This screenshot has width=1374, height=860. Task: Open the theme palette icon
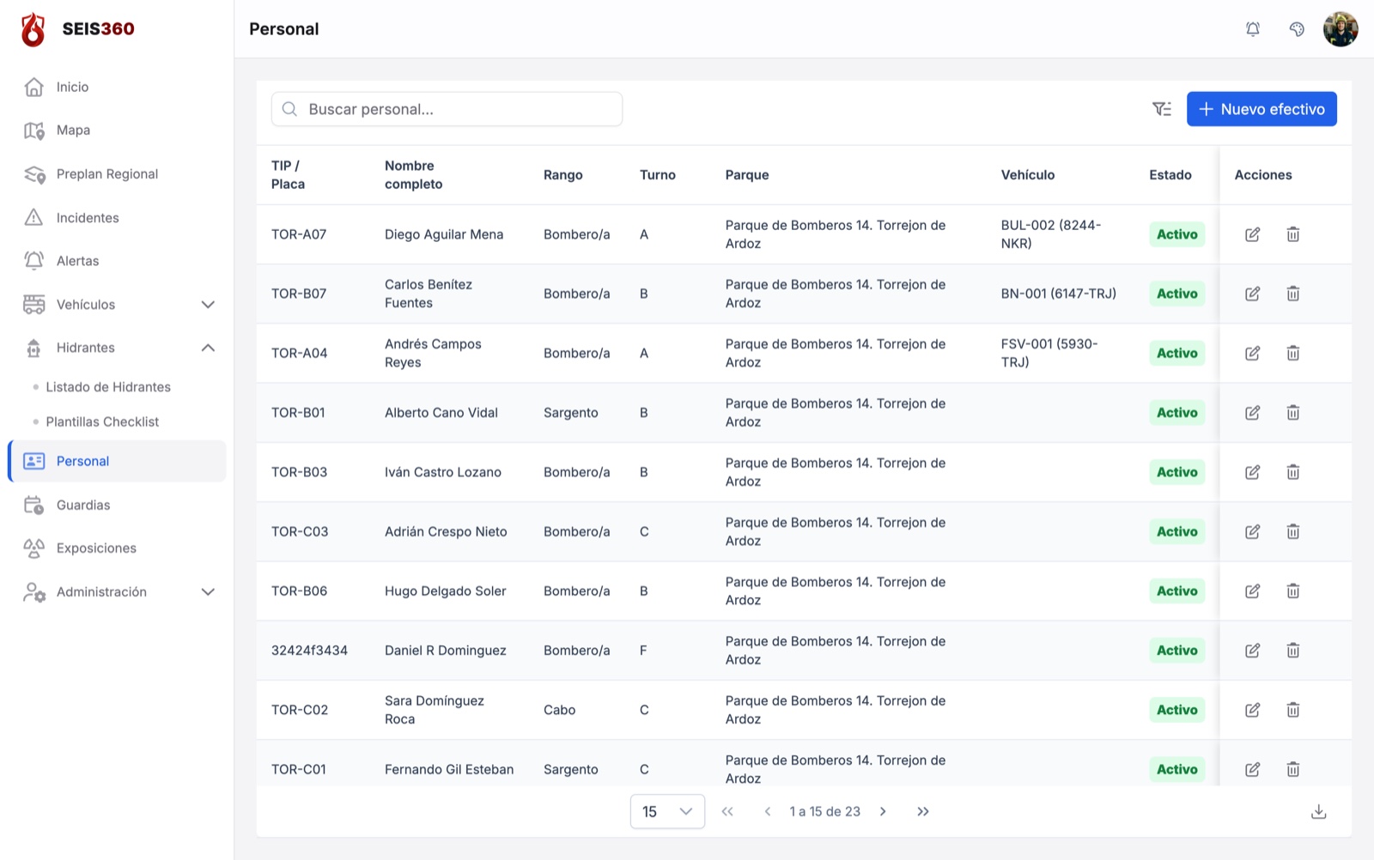[x=1297, y=29]
